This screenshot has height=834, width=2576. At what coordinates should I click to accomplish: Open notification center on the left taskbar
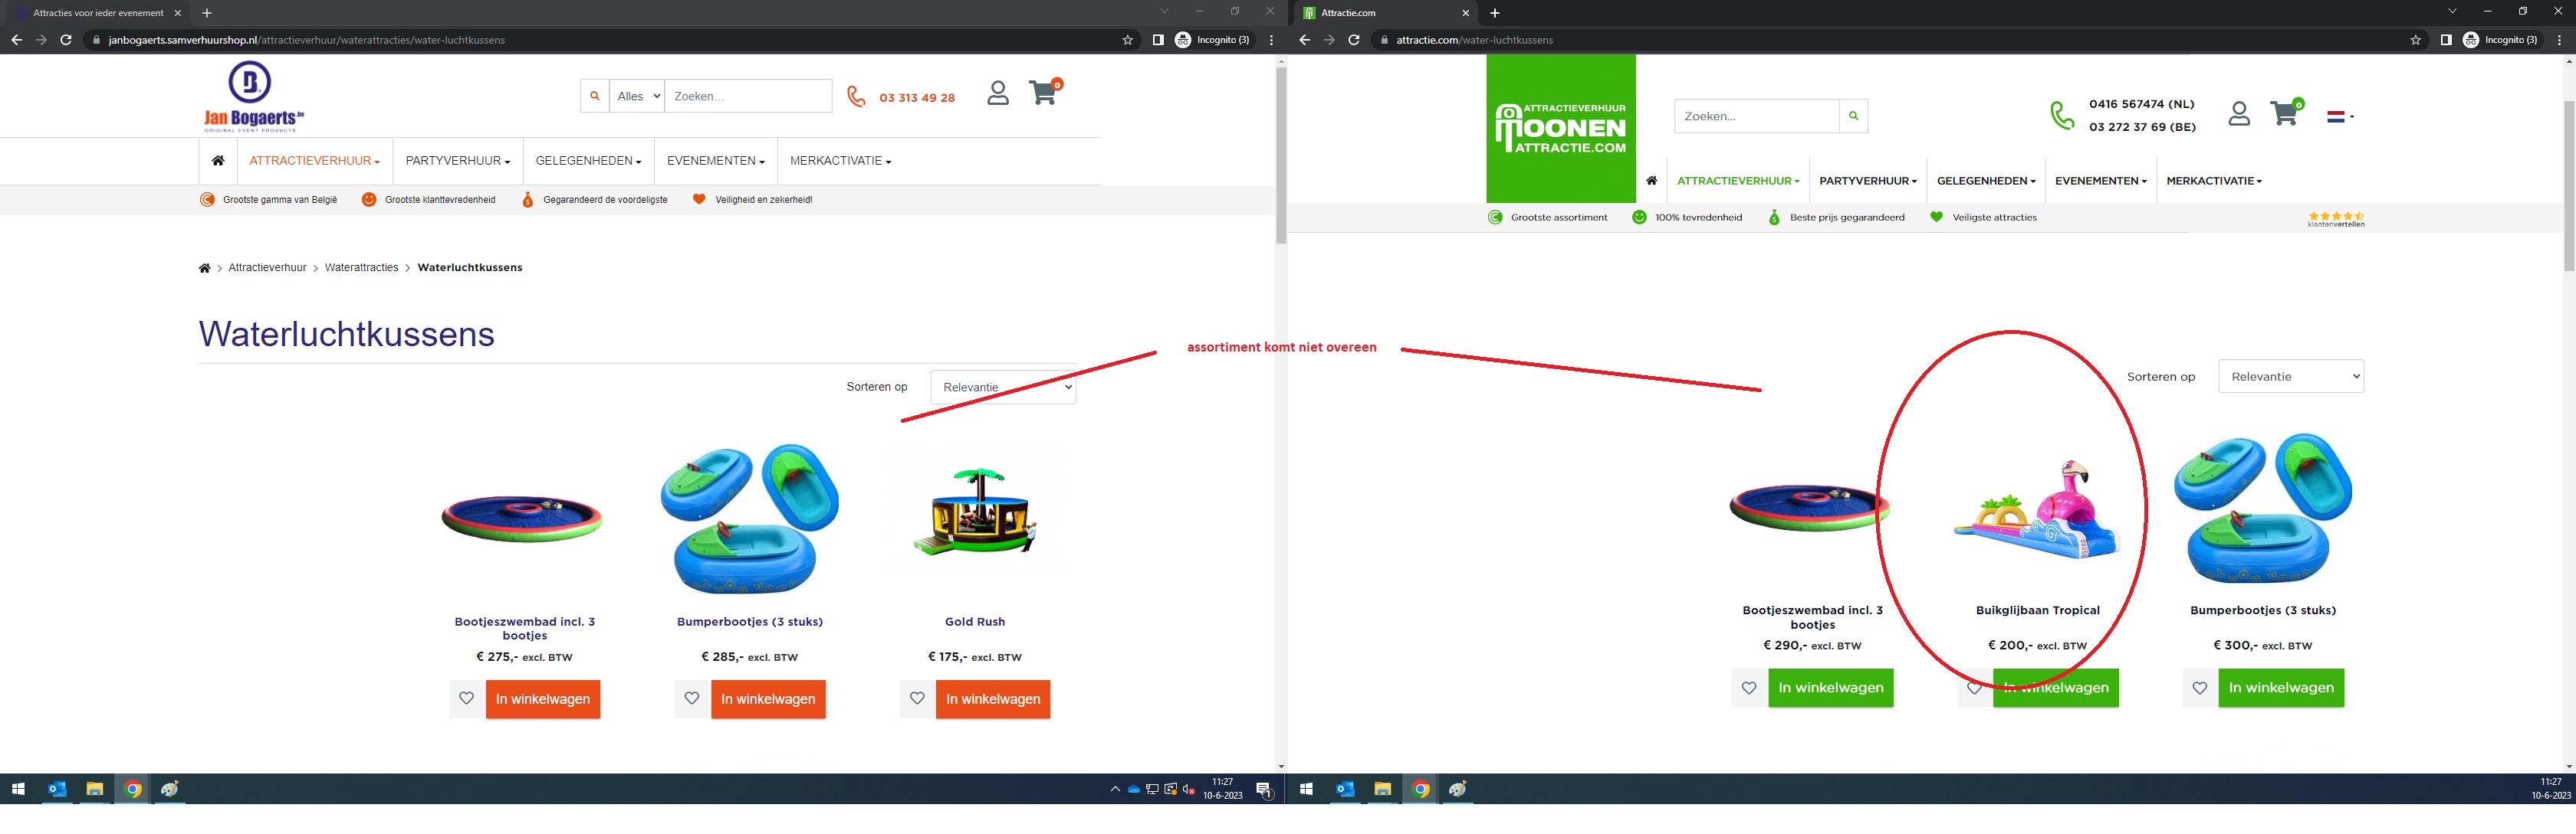tap(1264, 790)
